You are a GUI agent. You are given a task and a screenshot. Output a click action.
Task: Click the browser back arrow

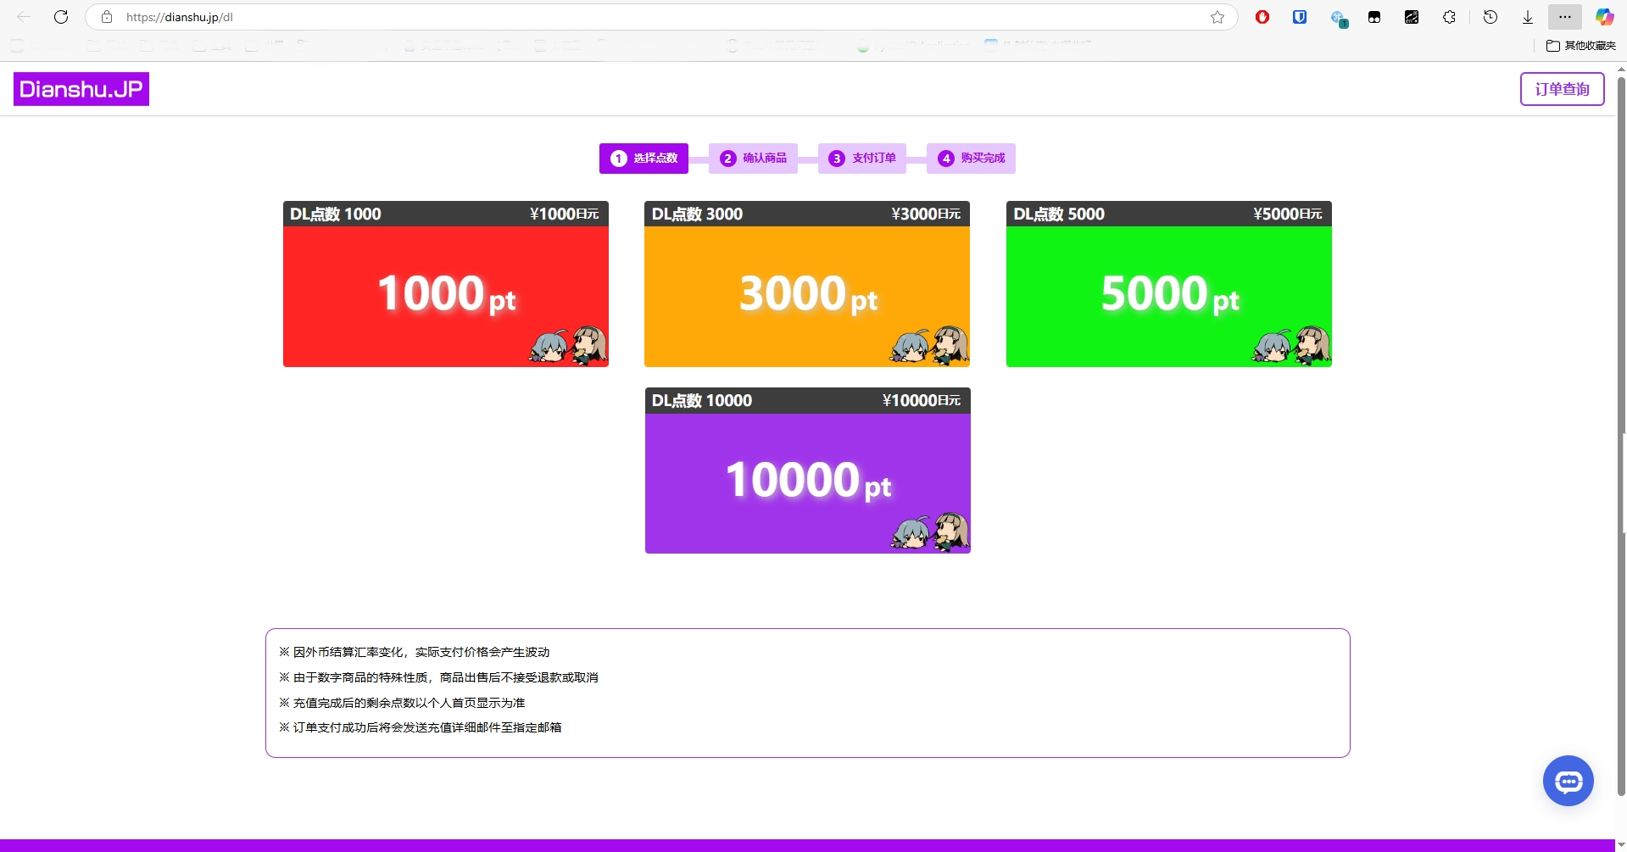tap(24, 17)
